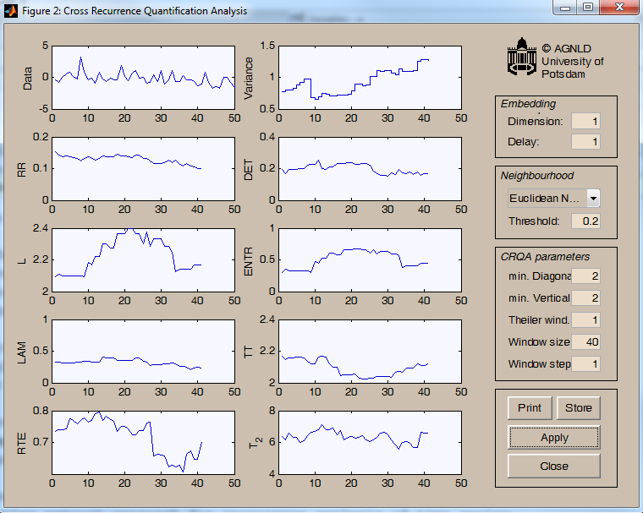The height and width of the screenshot is (513, 643).
Task: Maximize the Figure 2 window
Action: (588, 8)
